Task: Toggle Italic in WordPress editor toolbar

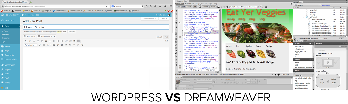Action: (30, 41)
